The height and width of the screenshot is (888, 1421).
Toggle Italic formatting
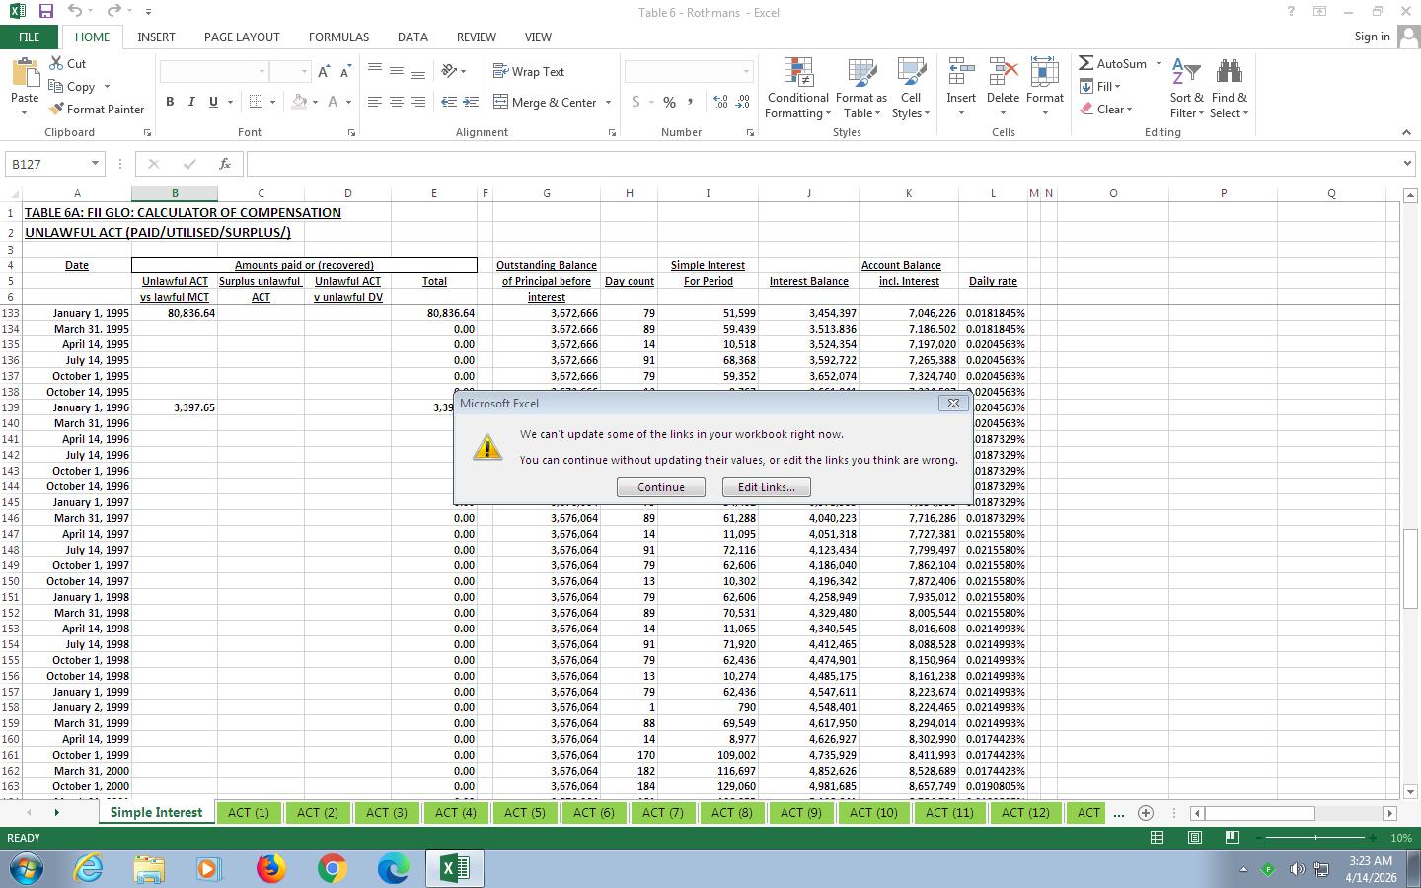(191, 102)
